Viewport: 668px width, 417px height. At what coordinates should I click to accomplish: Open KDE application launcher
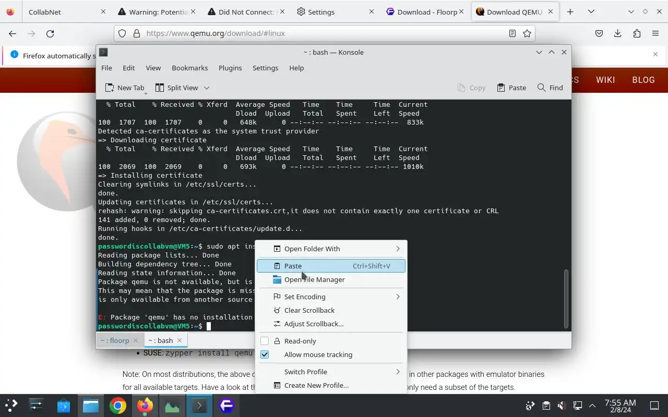coord(11,406)
